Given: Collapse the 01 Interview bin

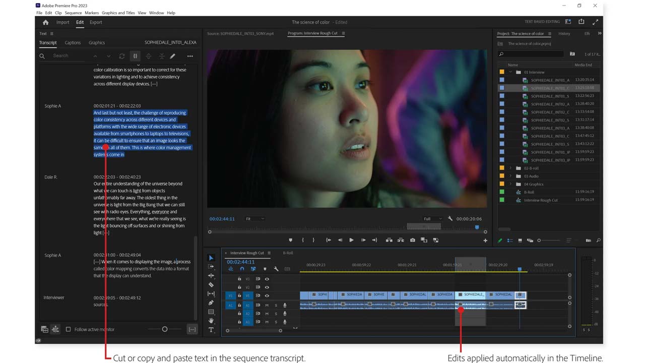Looking at the screenshot, I should (510, 72).
